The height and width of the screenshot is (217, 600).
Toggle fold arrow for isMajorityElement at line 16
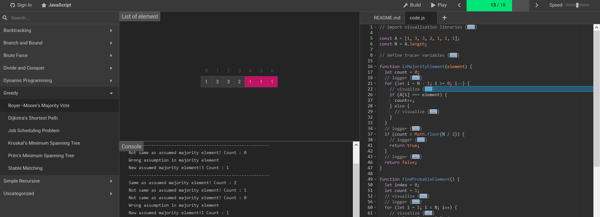point(375,66)
